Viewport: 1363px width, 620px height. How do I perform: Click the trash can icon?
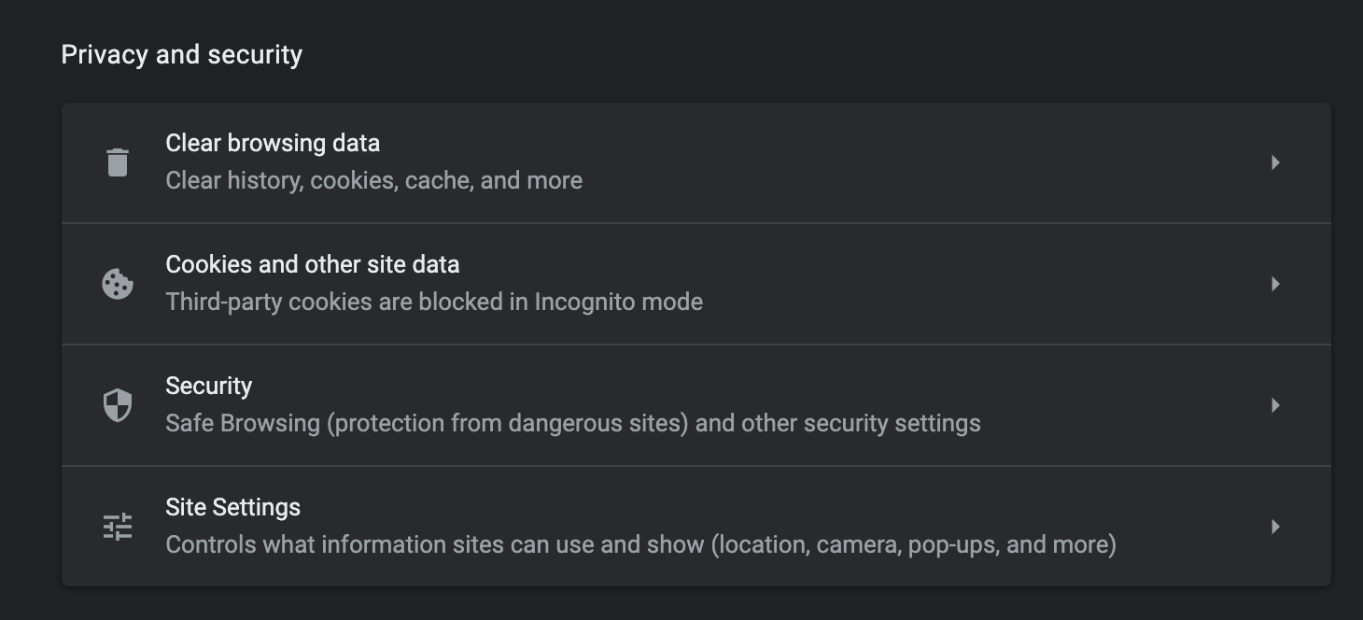117,162
